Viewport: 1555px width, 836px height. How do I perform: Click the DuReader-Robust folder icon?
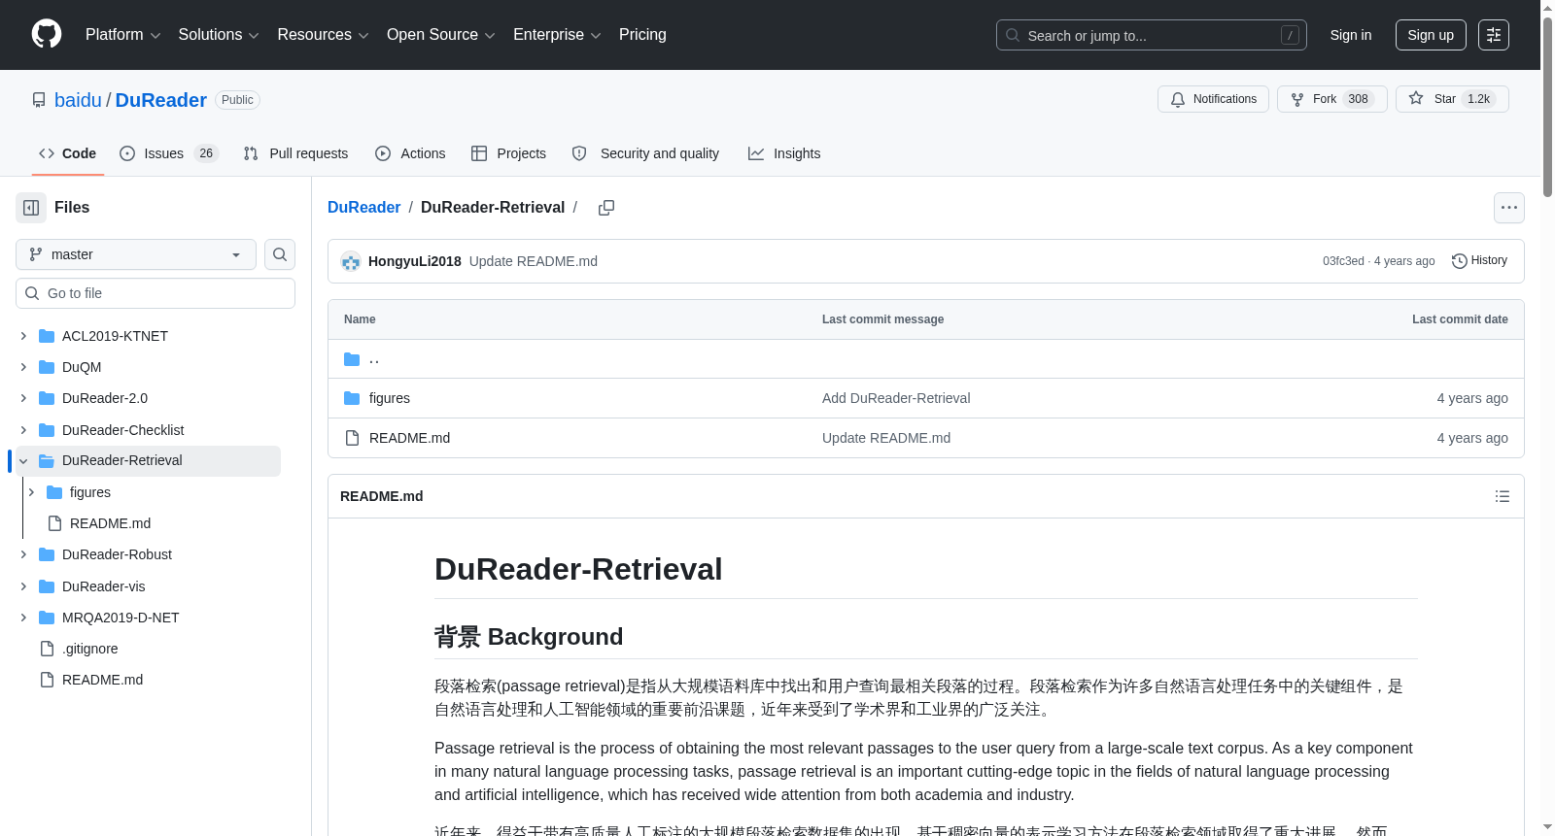[47, 554]
